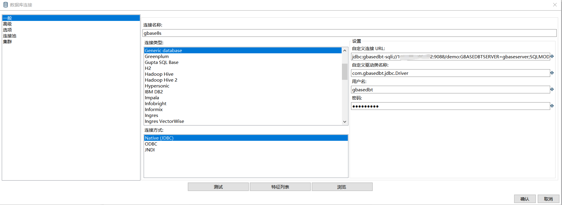Select Hypersonic connection type

click(x=243, y=86)
